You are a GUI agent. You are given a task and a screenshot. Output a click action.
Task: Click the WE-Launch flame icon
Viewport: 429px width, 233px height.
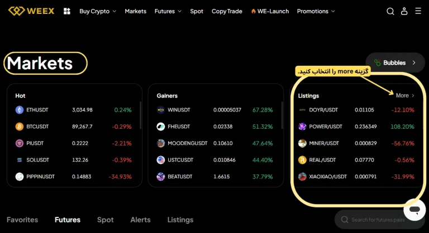tap(254, 11)
